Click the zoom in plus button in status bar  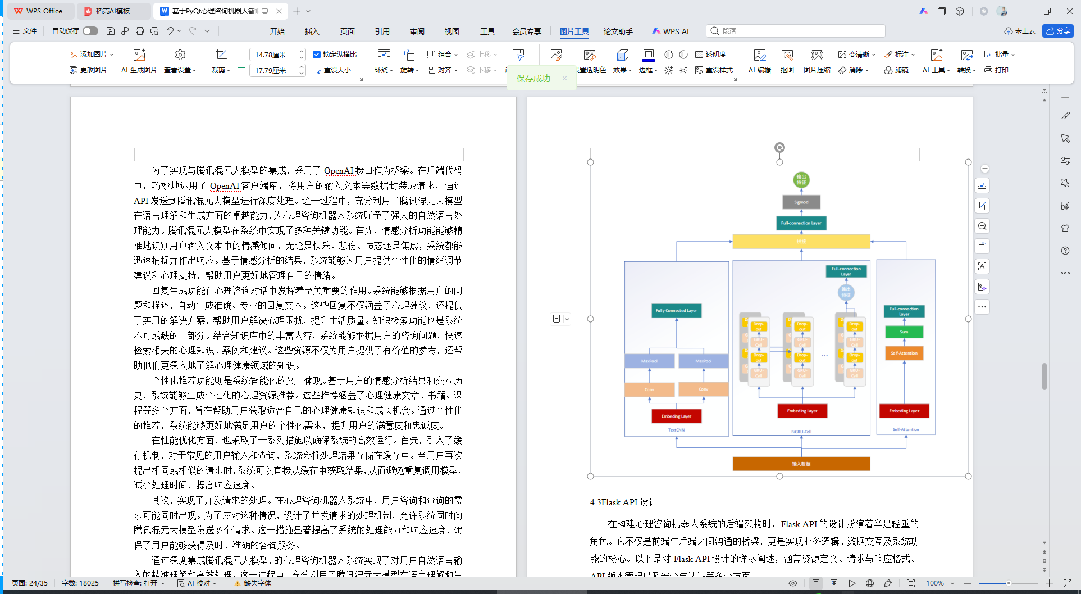(1049, 583)
